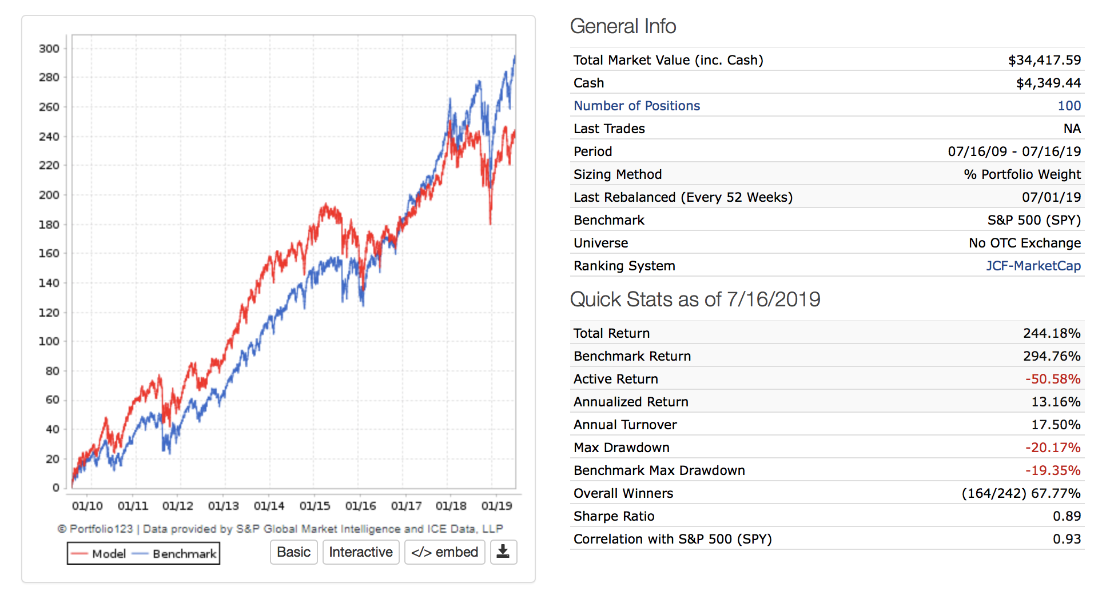
Task: Open the Number of Positions link
Action: 636,106
